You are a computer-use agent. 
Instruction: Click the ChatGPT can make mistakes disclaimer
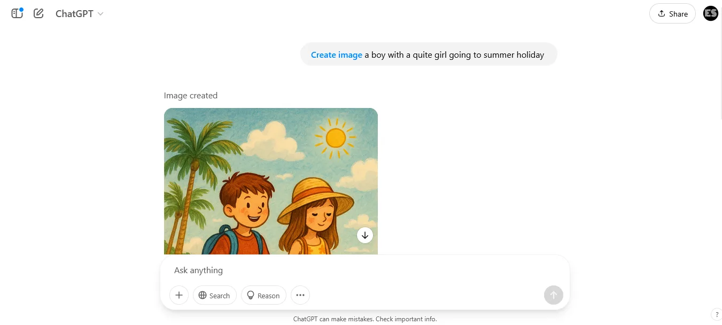pyautogui.click(x=364, y=319)
